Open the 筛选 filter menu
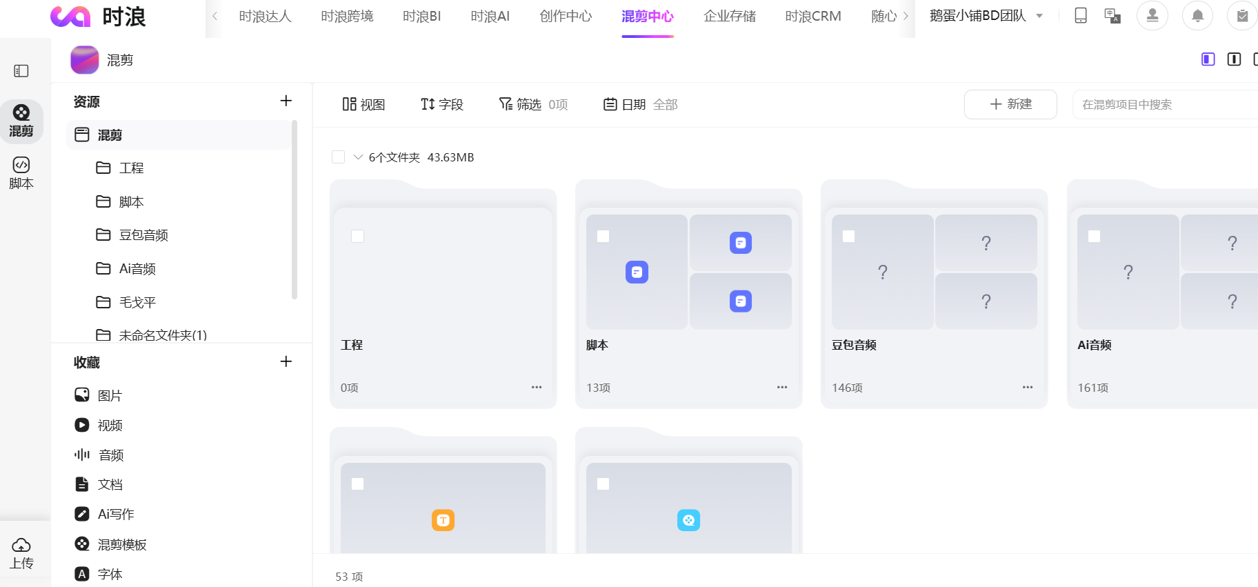The width and height of the screenshot is (1258, 587). [533, 104]
